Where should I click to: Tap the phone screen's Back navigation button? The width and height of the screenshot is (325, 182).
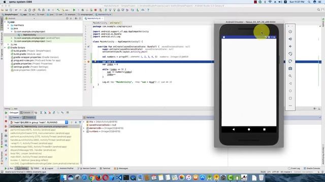click(234, 129)
